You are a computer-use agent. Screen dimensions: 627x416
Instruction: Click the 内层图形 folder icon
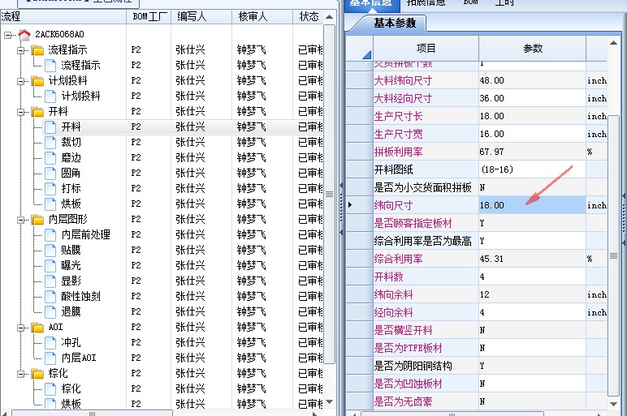[37, 220]
